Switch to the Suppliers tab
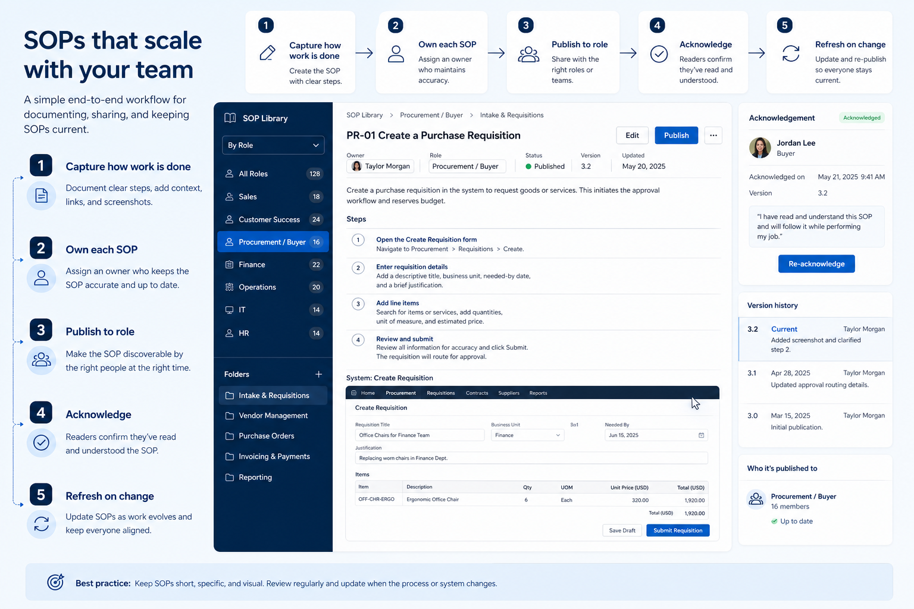The height and width of the screenshot is (609, 914). coord(509,393)
